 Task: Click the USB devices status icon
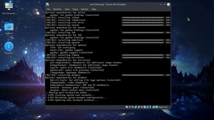pos(139,107)
